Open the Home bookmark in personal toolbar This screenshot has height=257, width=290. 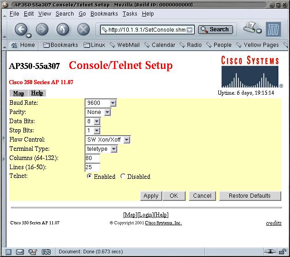click(x=23, y=45)
